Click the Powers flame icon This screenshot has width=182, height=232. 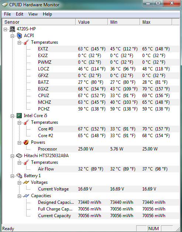tap(26, 142)
